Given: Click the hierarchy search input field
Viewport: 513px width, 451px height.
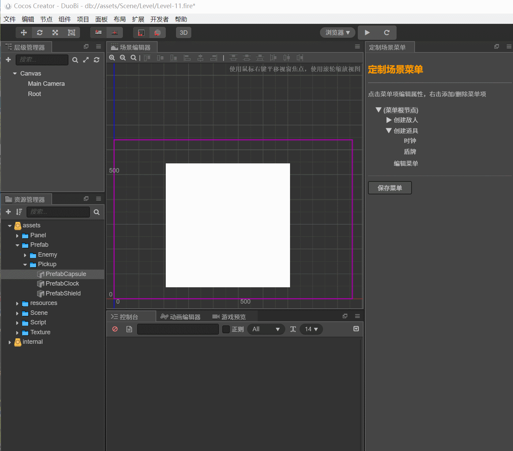Looking at the screenshot, I should coord(42,60).
